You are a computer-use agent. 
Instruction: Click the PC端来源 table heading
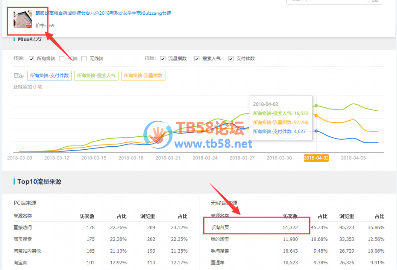pyautogui.click(x=25, y=203)
